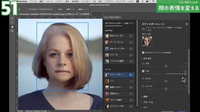Click the メイクアップを filter thumbnail icon
Viewport: 200px width, 112px height.
(x=107, y=106)
